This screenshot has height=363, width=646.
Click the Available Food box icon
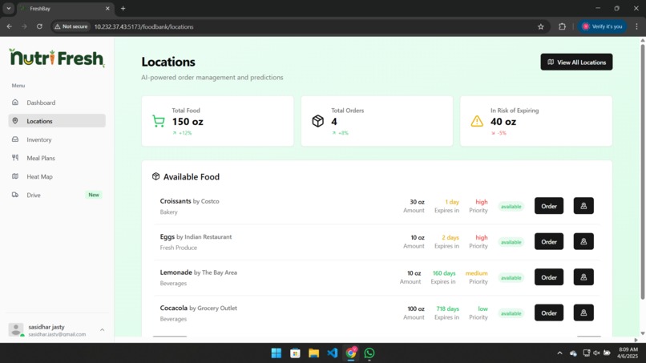click(x=155, y=176)
